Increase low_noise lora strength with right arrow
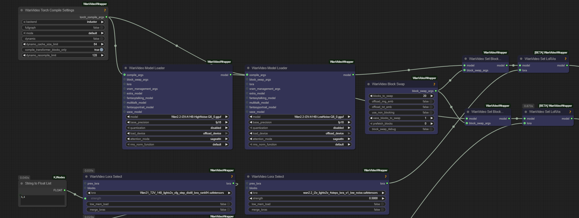Image resolution: width=579 pixels, height=218 pixels. pos(383,198)
